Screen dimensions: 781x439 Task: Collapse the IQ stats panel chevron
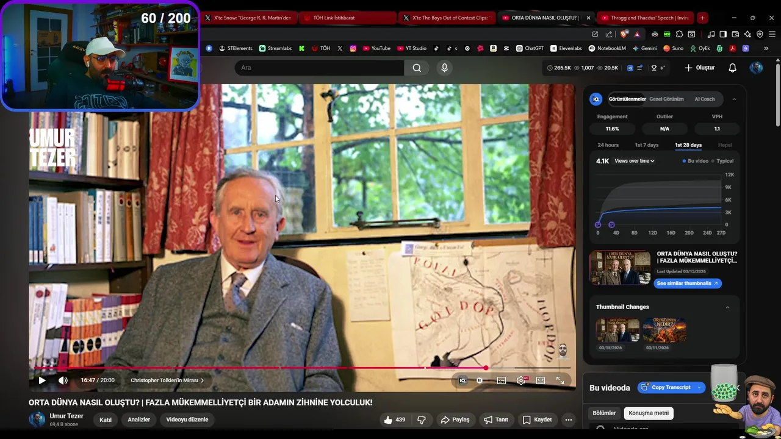tap(734, 99)
